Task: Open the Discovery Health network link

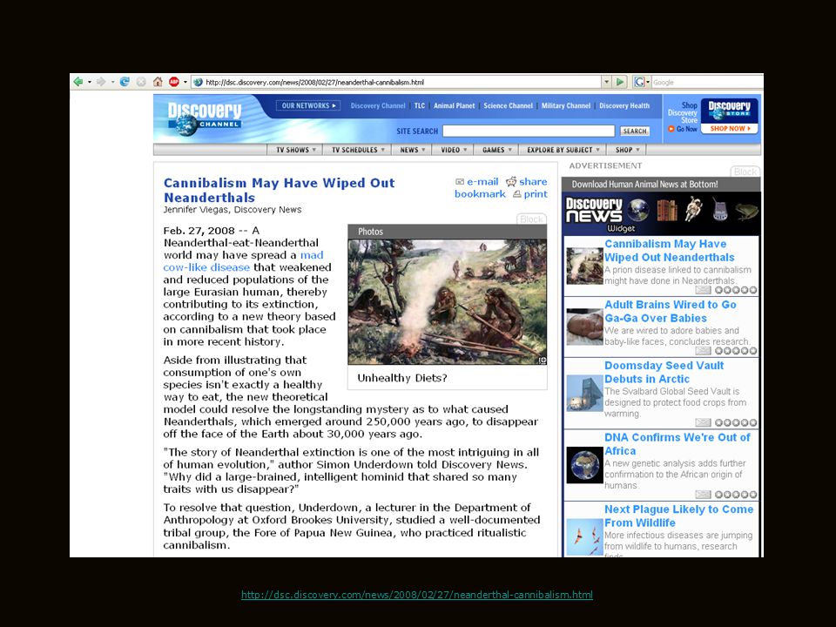Action: click(x=624, y=105)
